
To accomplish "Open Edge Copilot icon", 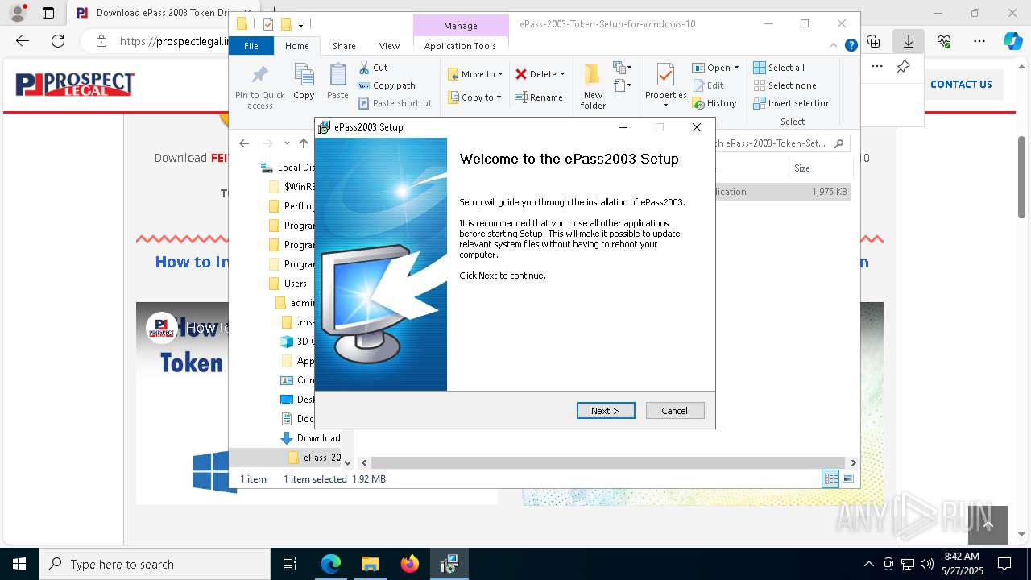I will 1012,41.
